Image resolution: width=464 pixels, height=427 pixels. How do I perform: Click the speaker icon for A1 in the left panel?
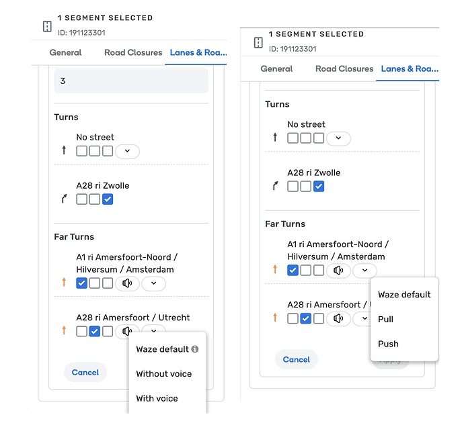pyautogui.click(x=127, y=283)
